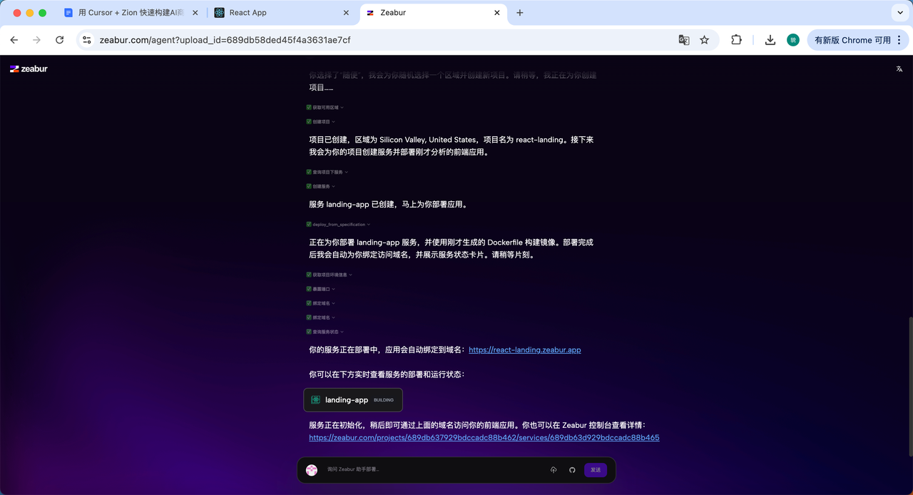The width and height of the screenshot is (913, 495).
Task: Click the green check beside 暴露端口
Action: pos(309,289)
